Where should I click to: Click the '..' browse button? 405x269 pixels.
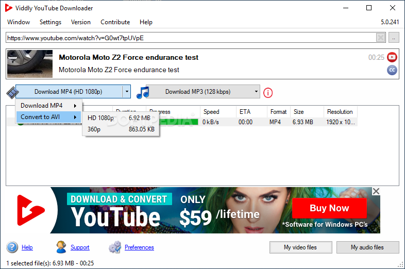[x=394, y=38]
